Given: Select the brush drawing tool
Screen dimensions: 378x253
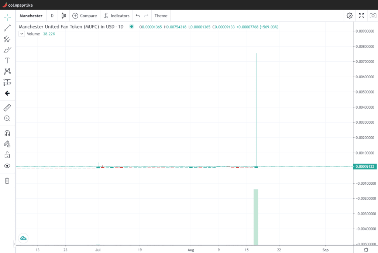Looking at the screenshot, I should pyautogui.click(x=7, y=50).
